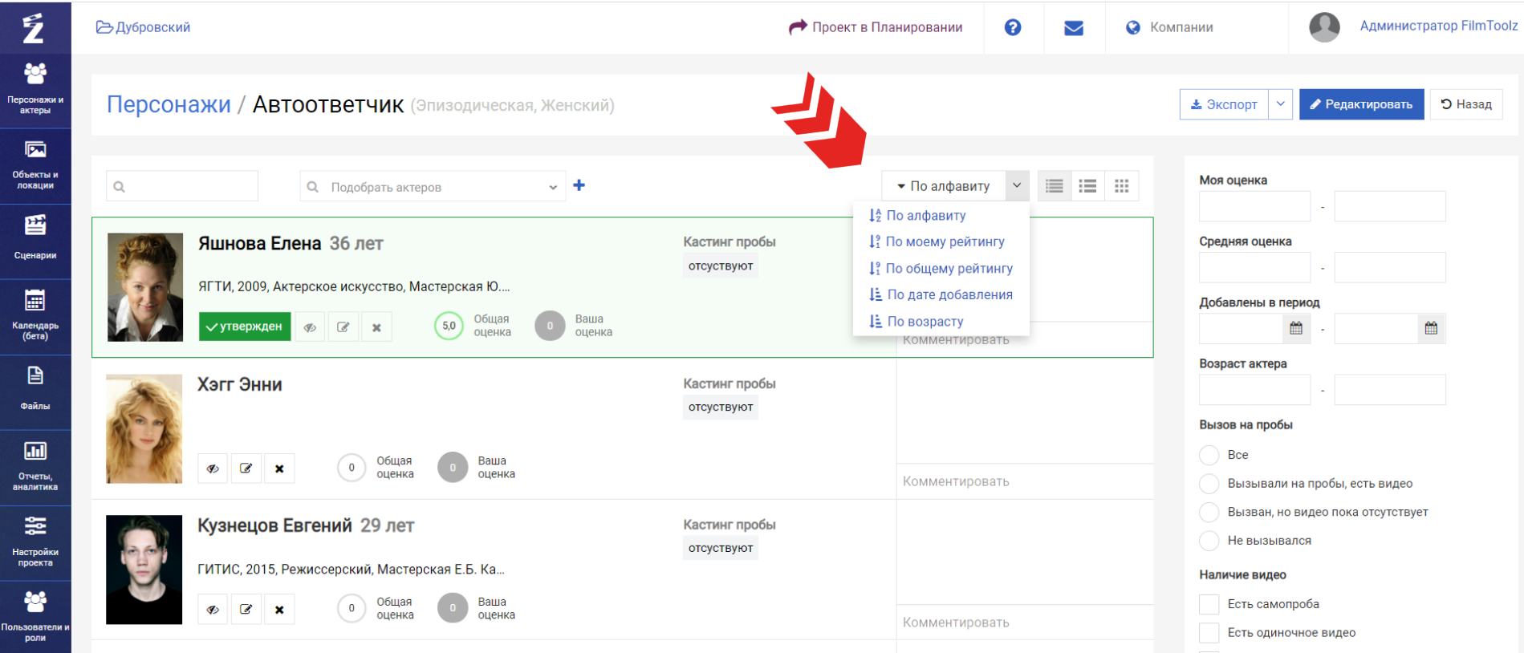This screenshot has width=1524, height=653.
Task: Sort actors По алфавиту in menu
Action: [917, 215]
